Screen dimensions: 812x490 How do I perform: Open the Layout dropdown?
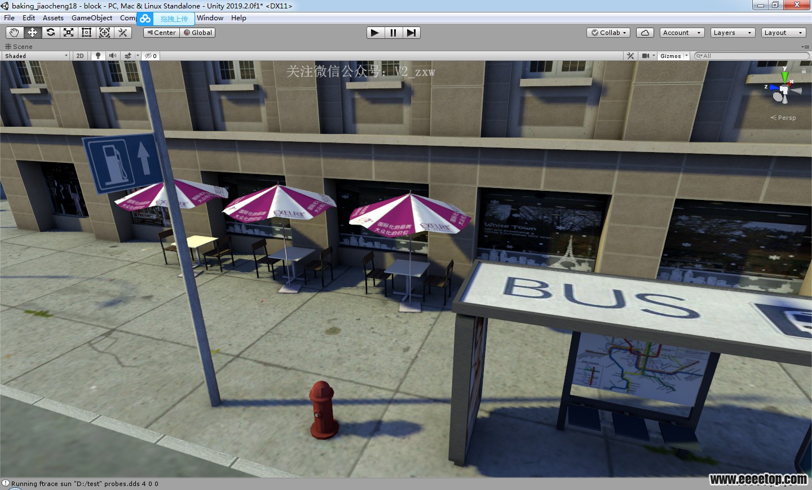tap(783, 33)
